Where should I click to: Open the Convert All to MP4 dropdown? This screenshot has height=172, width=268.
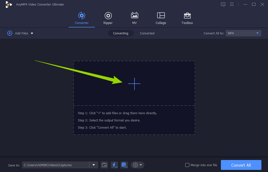click(243, 33)
